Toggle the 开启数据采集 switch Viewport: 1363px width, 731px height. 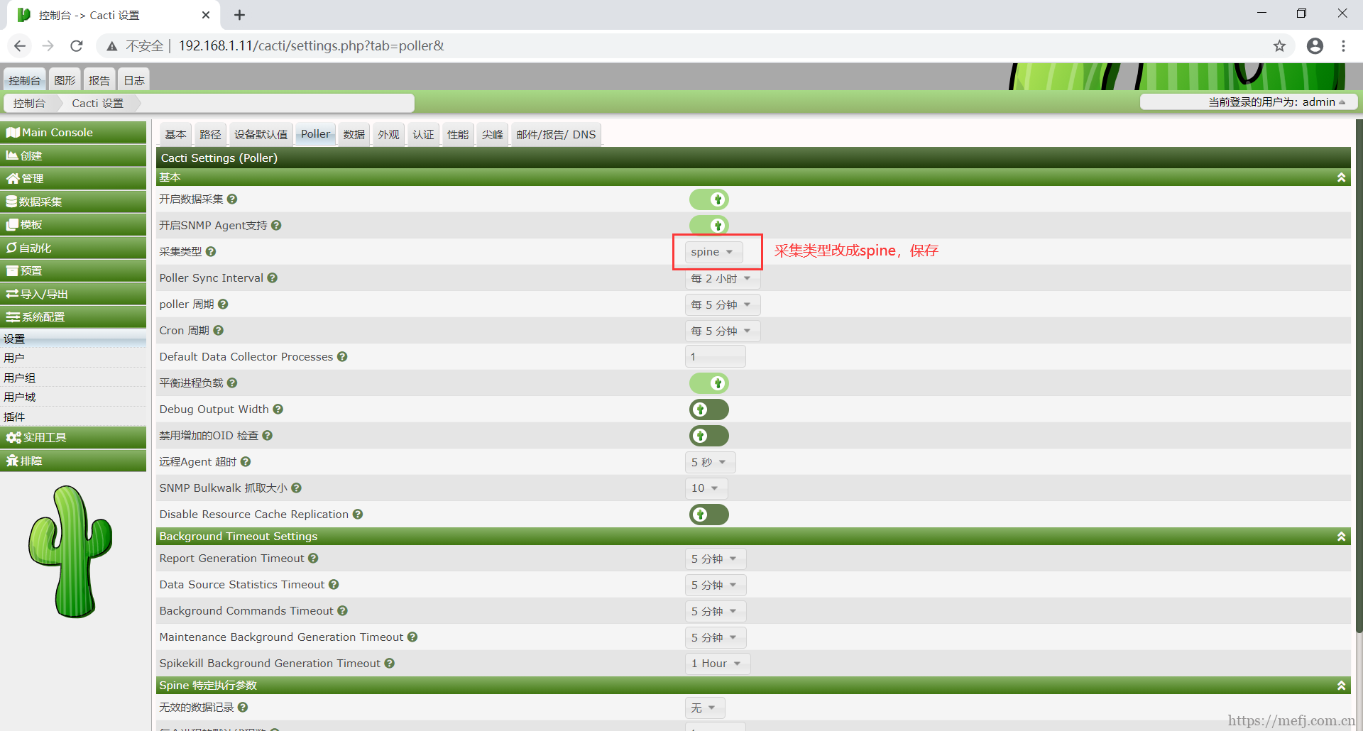[x=709, y=199]
